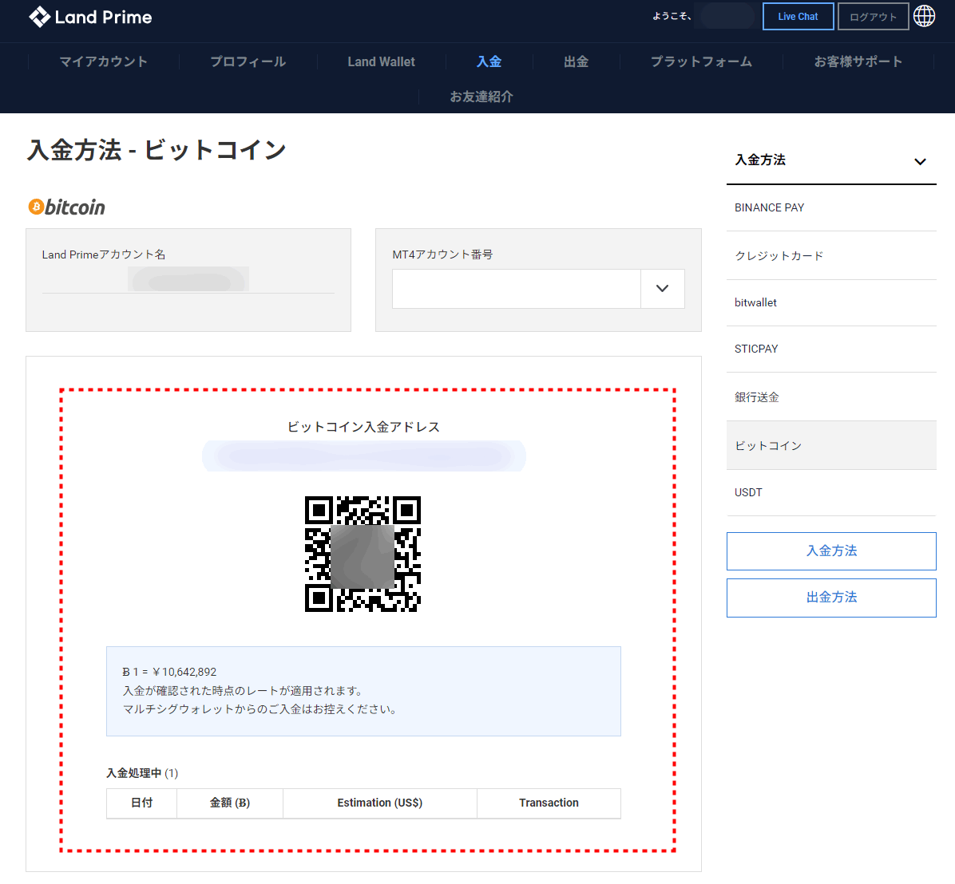Click the Transaction column header

coord(548,803)
